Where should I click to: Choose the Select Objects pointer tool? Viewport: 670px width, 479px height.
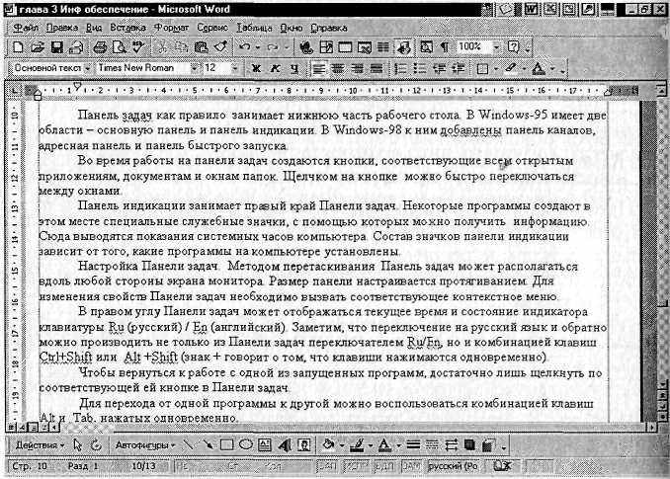pyautogui.click(x=77, y=444)
